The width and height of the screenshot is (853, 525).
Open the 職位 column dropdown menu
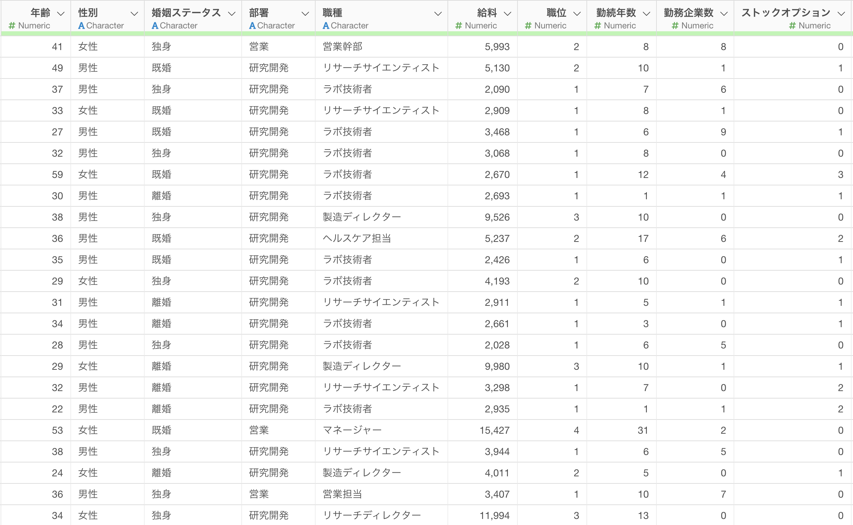click(x=577, y=13)
